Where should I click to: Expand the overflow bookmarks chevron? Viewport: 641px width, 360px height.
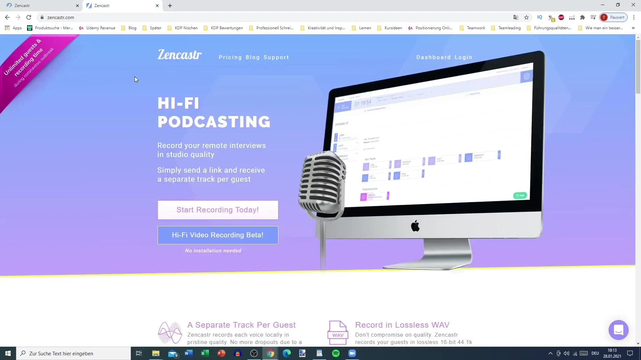click(633, 28)
